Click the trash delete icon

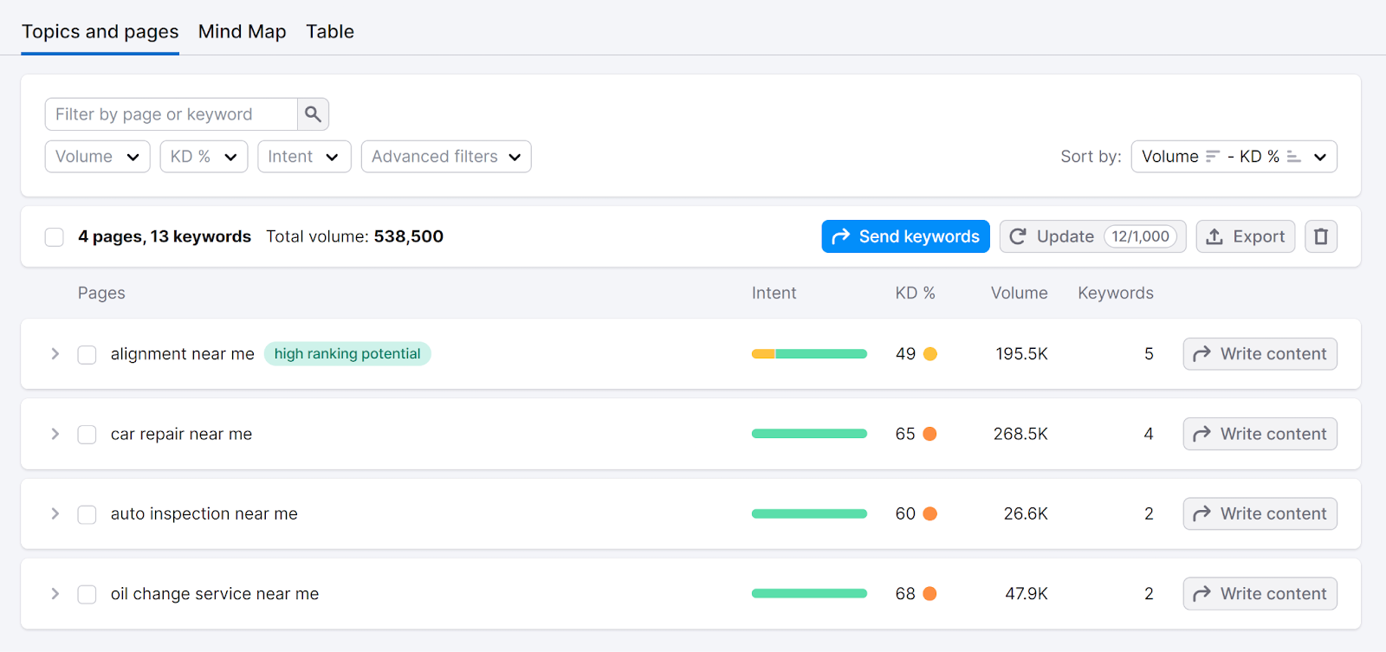click(x=1320, y=236)
